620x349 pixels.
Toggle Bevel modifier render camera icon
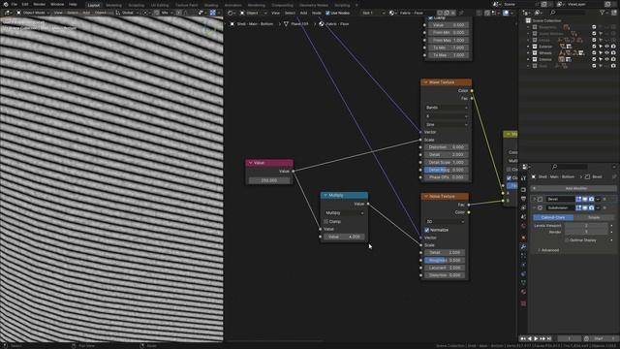click(591, 199)
